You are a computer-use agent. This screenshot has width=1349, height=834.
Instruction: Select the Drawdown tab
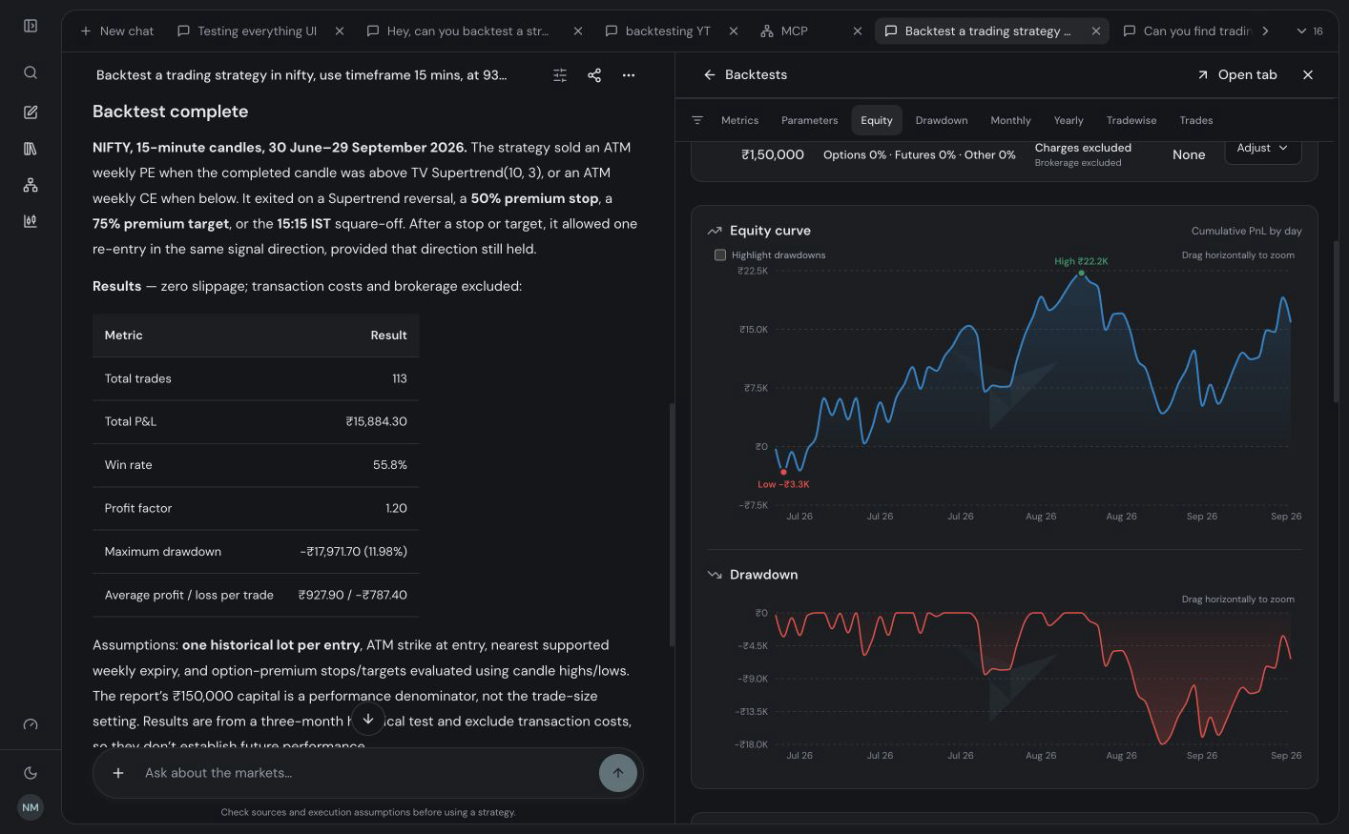(942, 120)
